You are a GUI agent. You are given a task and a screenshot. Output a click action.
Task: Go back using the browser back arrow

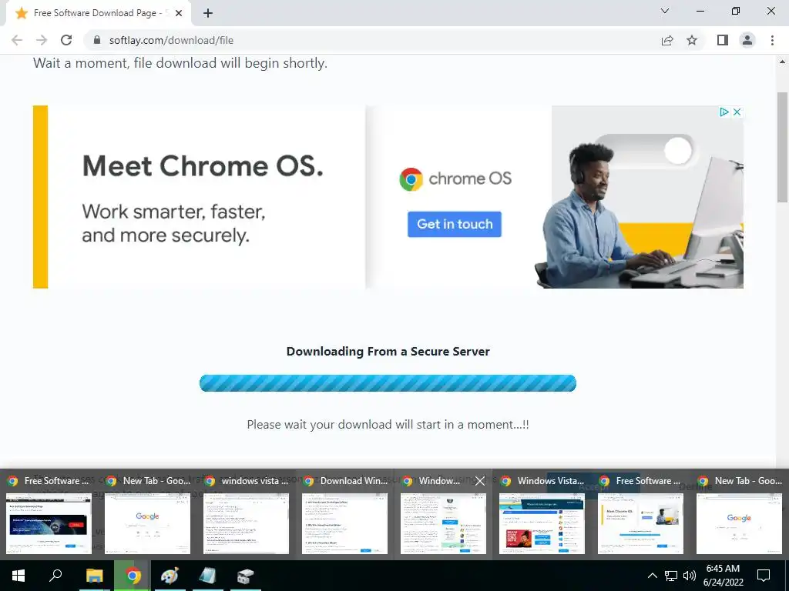click(x=17, y=40)
